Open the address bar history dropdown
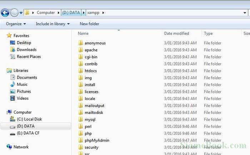Image resolution: width=250 pixels, height=155 pixels. (245, 13)
